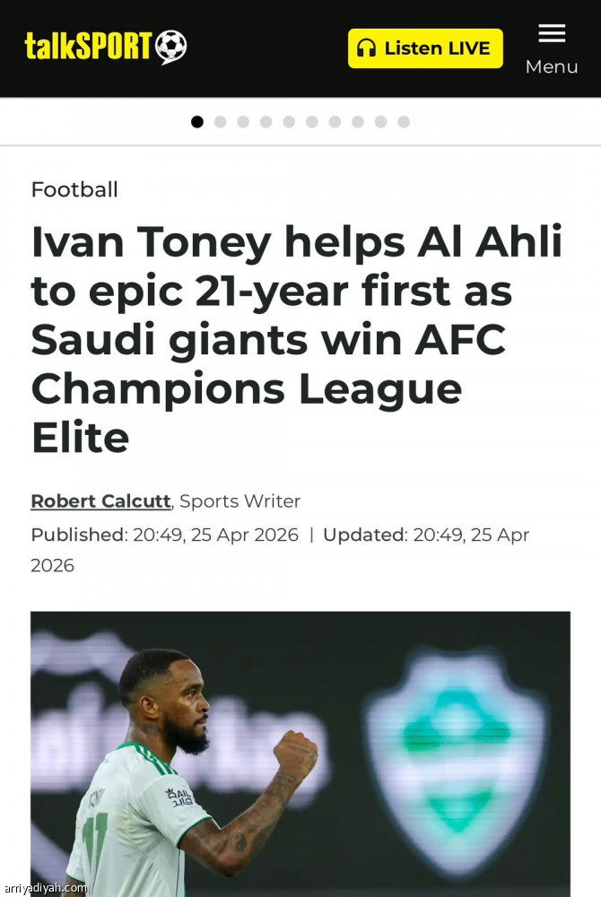This screenshot has width=601, height=897.
Task: Jump to the ninth carousel dot
Action: 380,122
